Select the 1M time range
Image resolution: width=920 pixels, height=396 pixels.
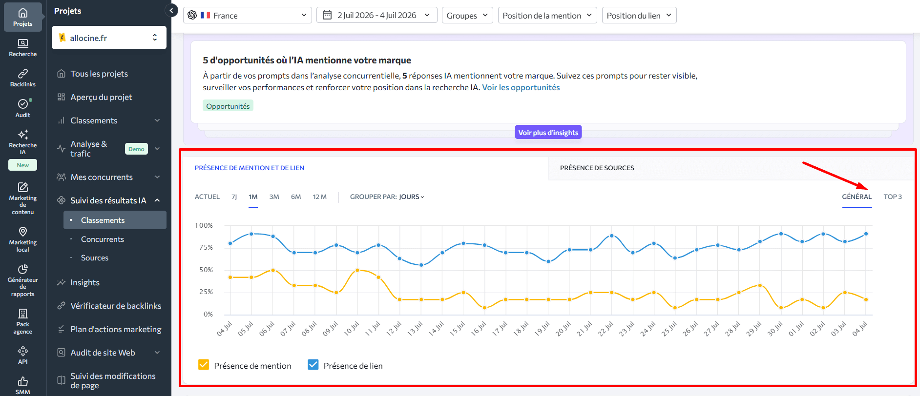[x=253, y=197]
